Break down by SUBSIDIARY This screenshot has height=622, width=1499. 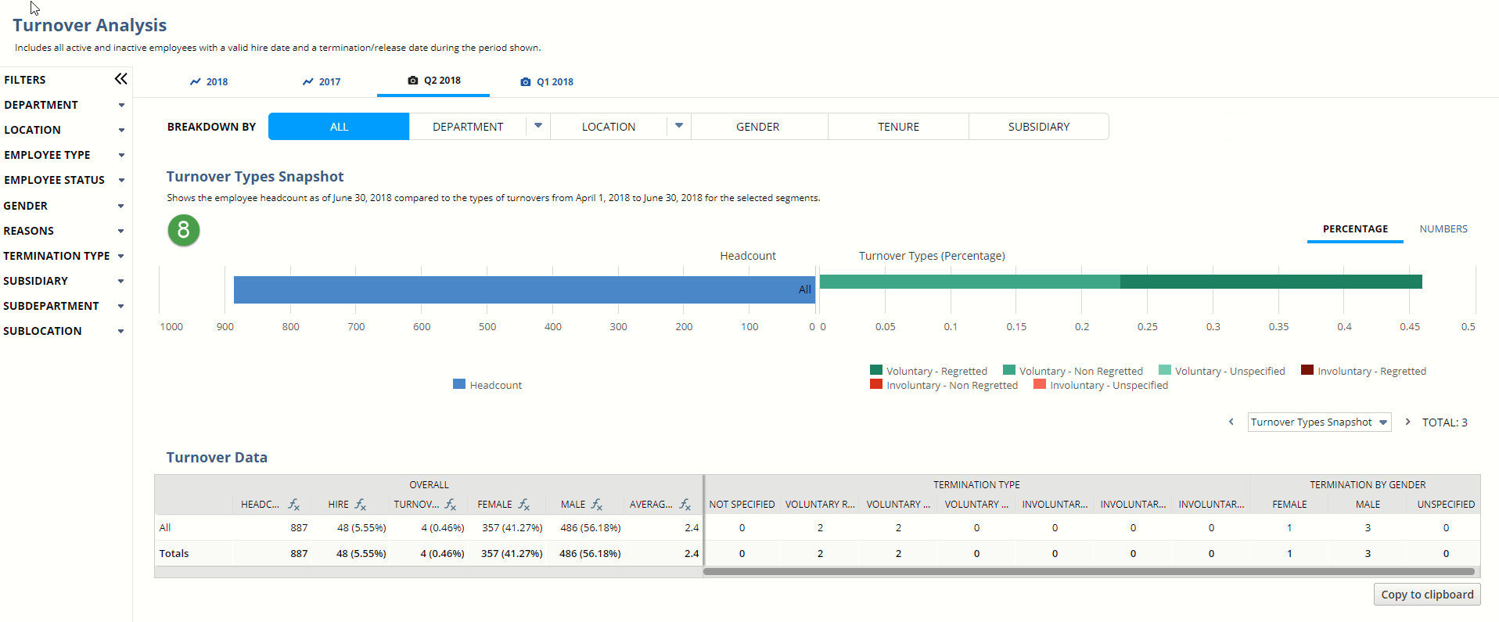(1039, 126)
